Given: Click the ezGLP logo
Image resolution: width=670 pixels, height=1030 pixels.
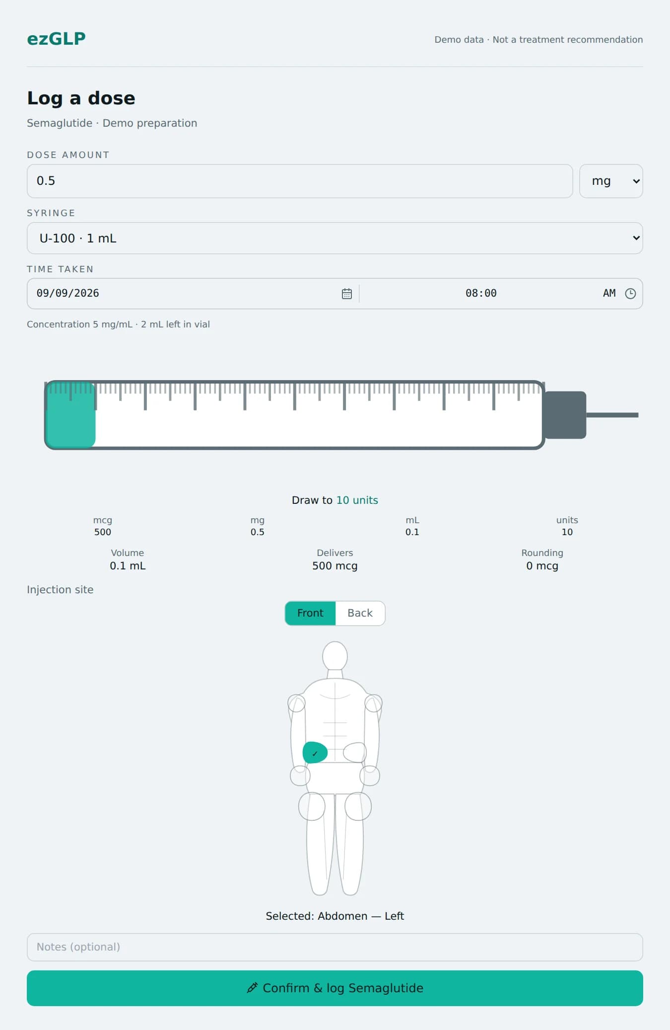Looking at the screenshot, I should click(x=56, y=39).
